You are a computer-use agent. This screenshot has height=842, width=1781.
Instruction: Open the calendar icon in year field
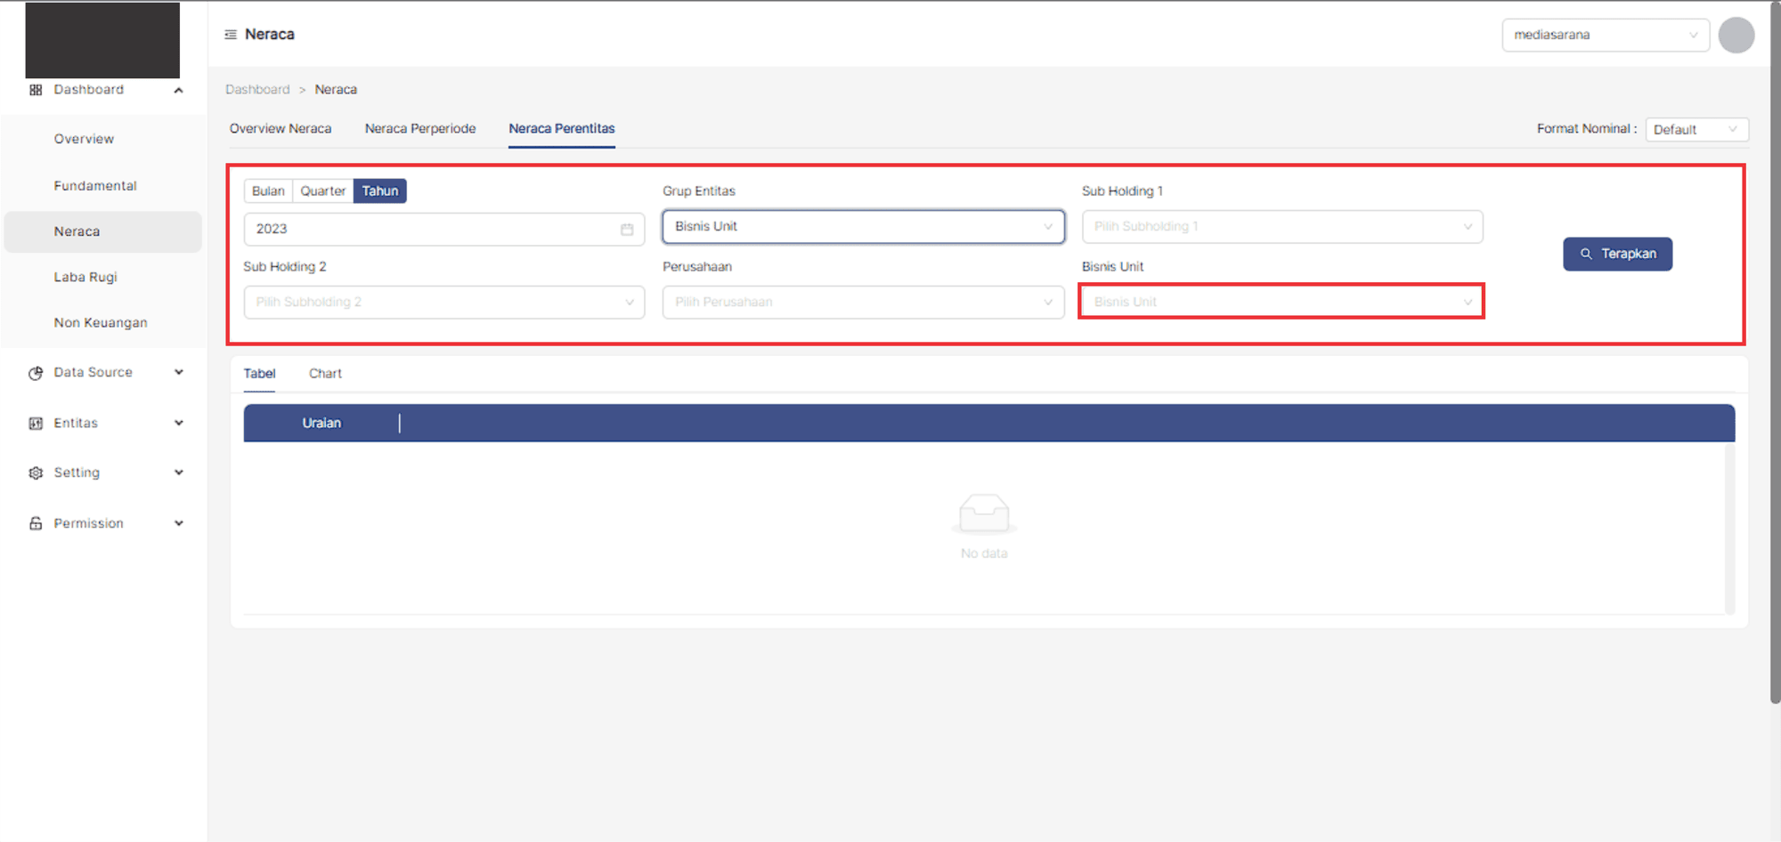[627, 230]
